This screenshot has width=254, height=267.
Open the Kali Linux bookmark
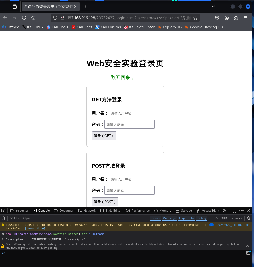tap(33, 27)
